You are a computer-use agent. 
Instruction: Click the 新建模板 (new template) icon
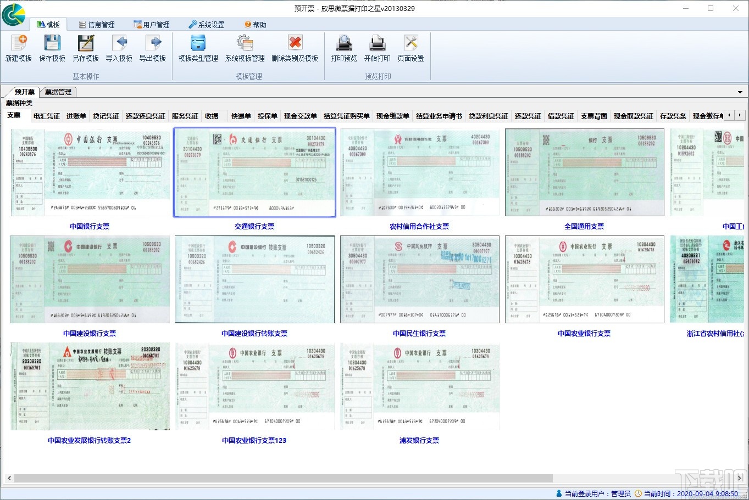point(19,44)
